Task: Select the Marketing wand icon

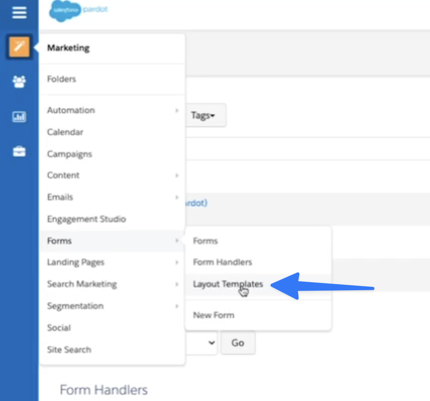Action: point(19,47)
